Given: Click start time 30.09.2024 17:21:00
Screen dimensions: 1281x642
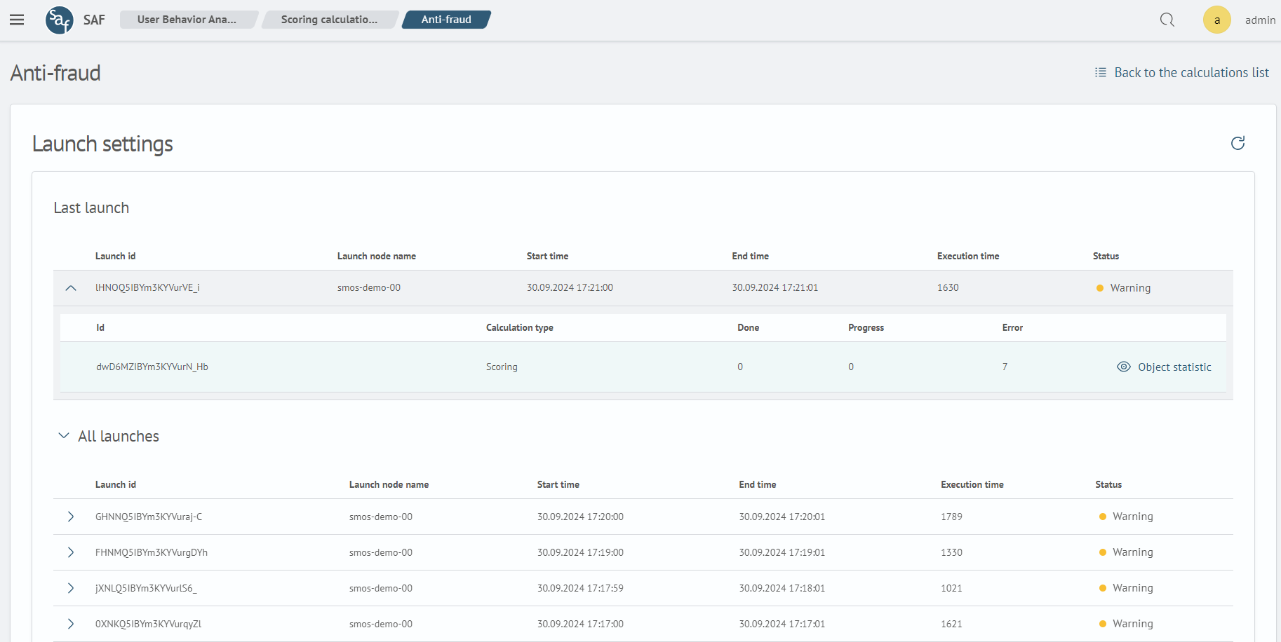Looking at the screenshot, I should pos(570,287).
